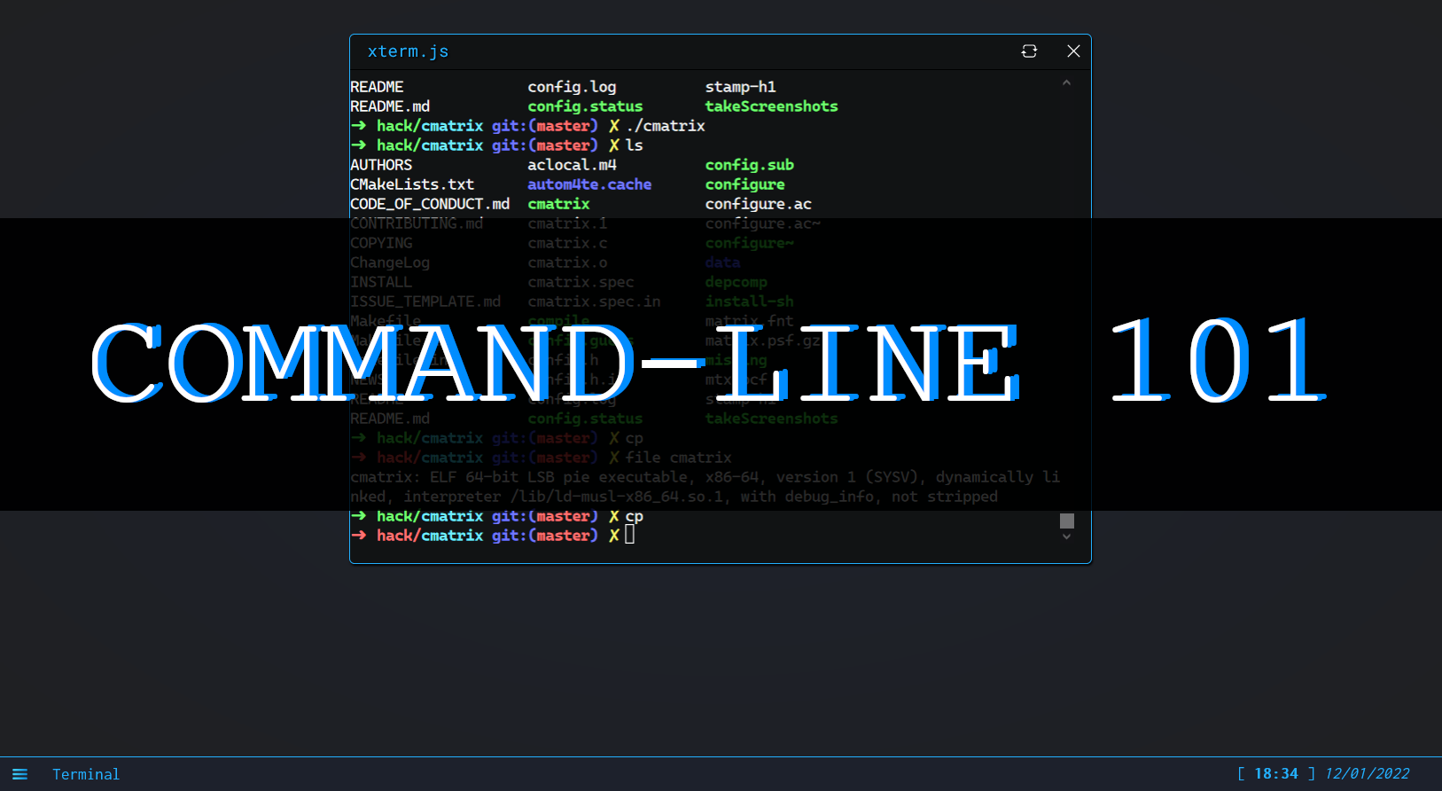
Task: Click the reload icon in xterm.js title bar
Action: (1029, 51)
